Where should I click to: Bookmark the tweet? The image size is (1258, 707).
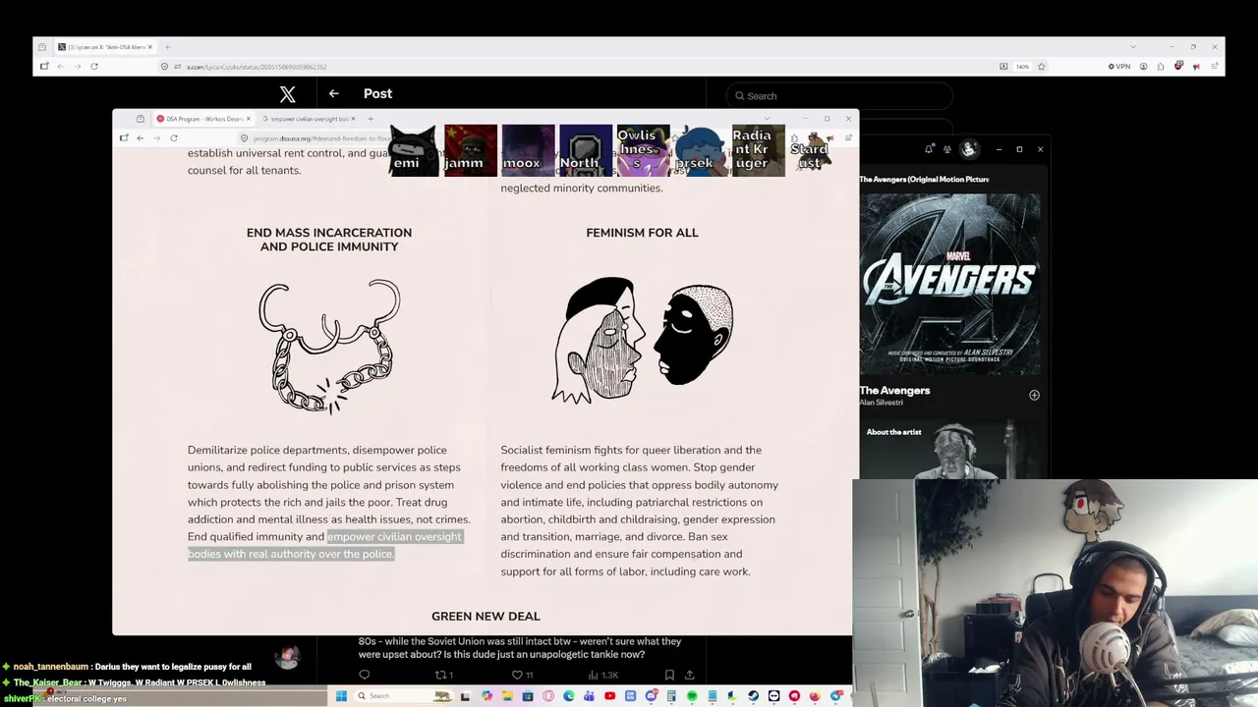669,675
